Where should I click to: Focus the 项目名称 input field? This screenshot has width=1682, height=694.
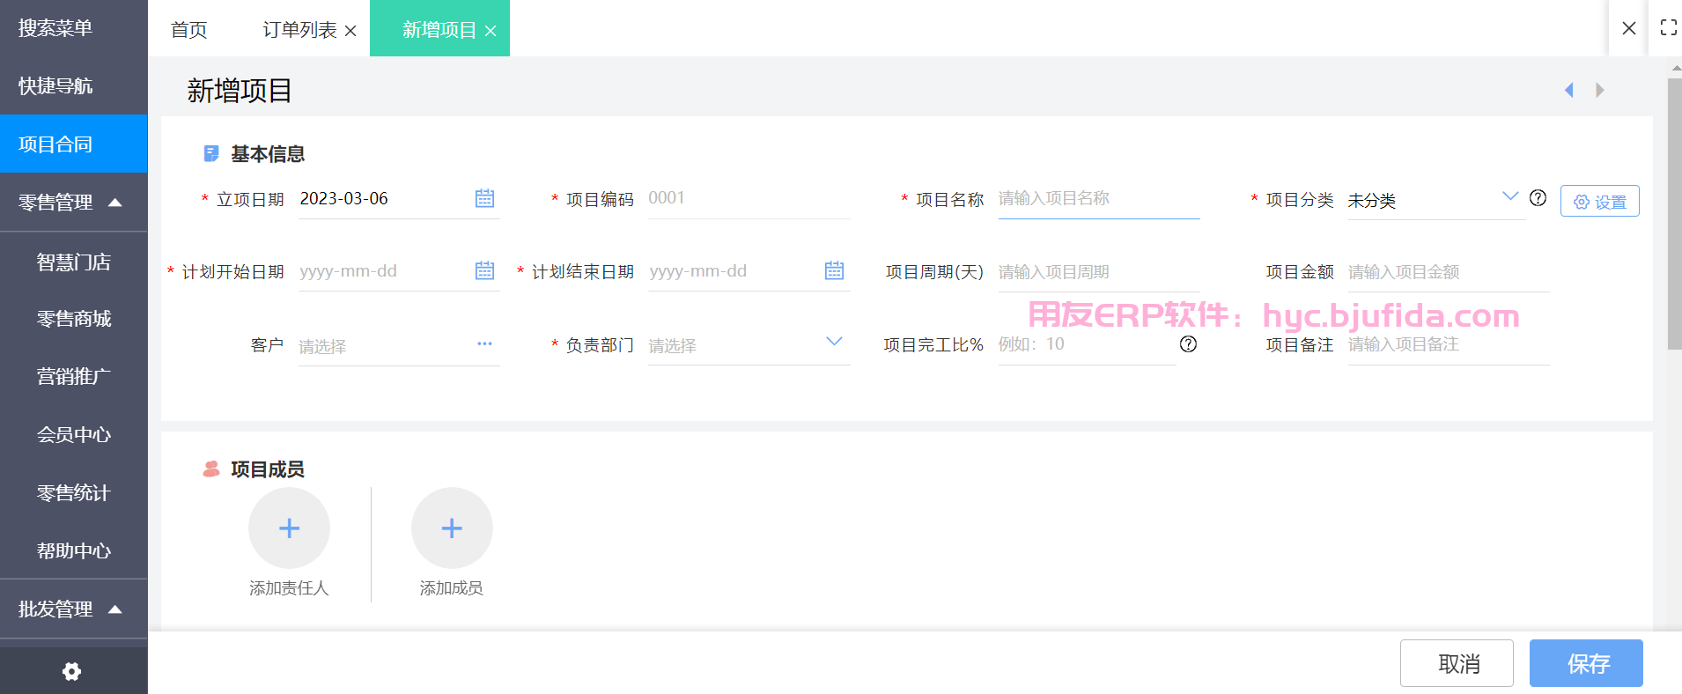coord(1099,199)
